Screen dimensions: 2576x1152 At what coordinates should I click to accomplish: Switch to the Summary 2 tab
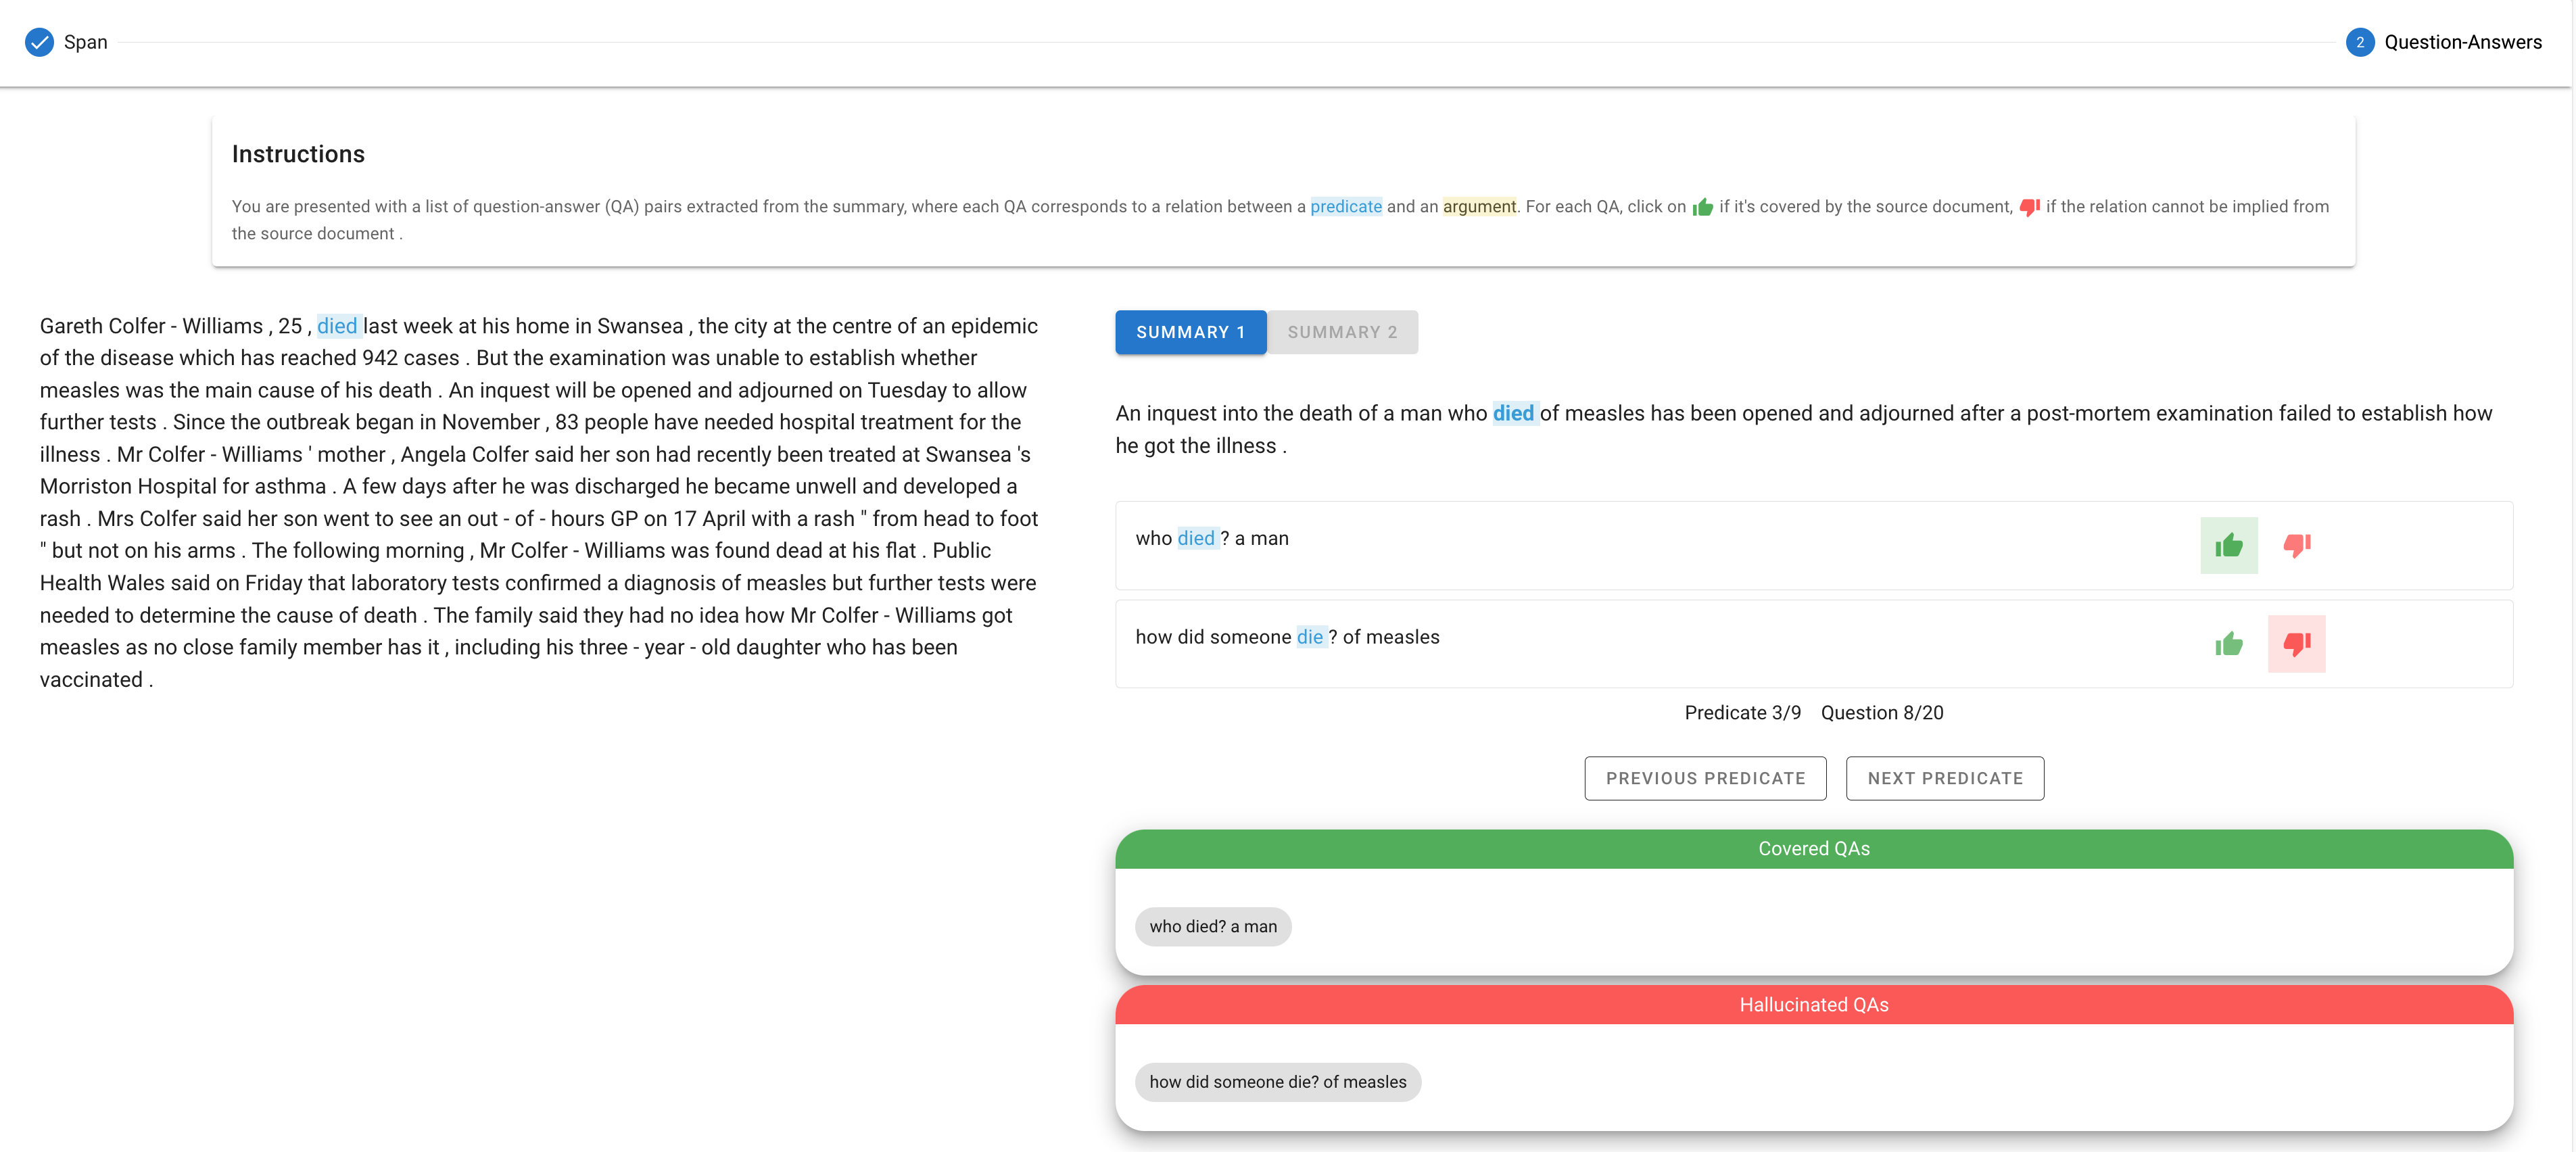pos(1342,332)
